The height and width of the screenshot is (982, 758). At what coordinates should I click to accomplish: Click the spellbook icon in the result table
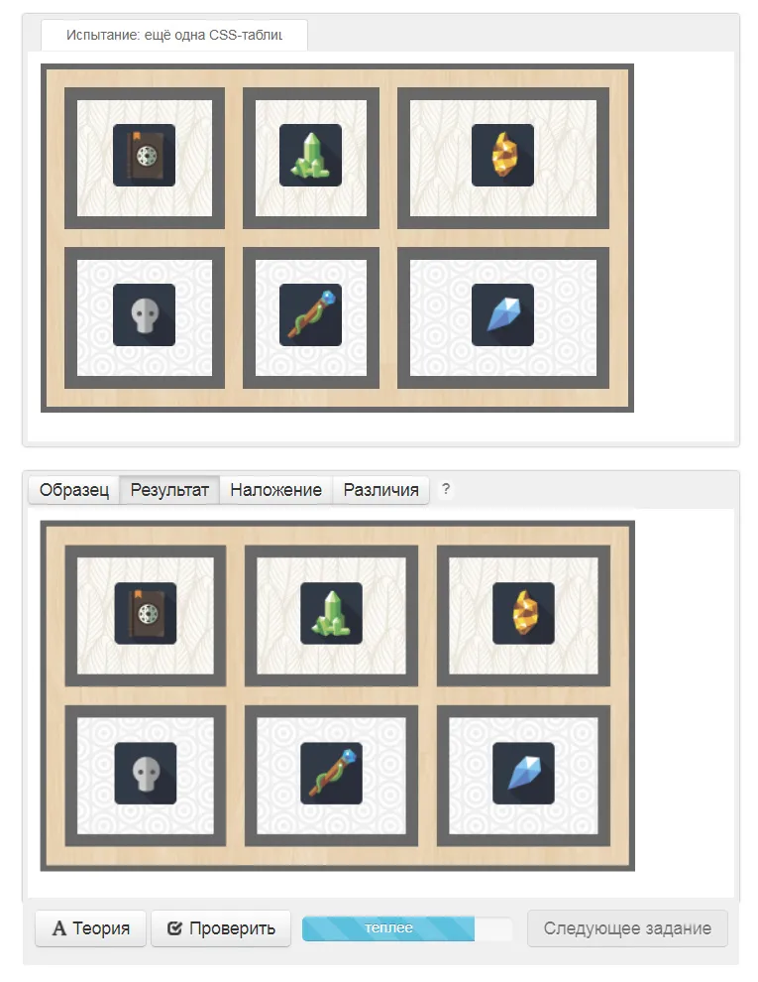click(145, 613)
